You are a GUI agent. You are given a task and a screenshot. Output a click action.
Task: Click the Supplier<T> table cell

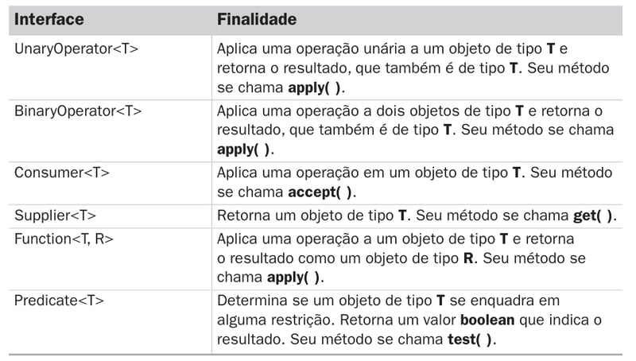point(58,215)
